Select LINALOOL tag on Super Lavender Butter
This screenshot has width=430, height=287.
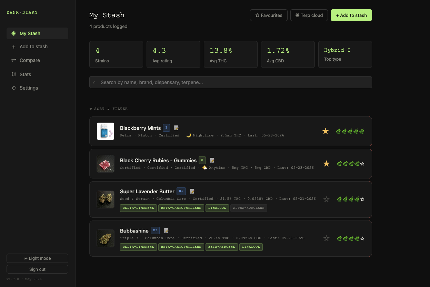217,208
